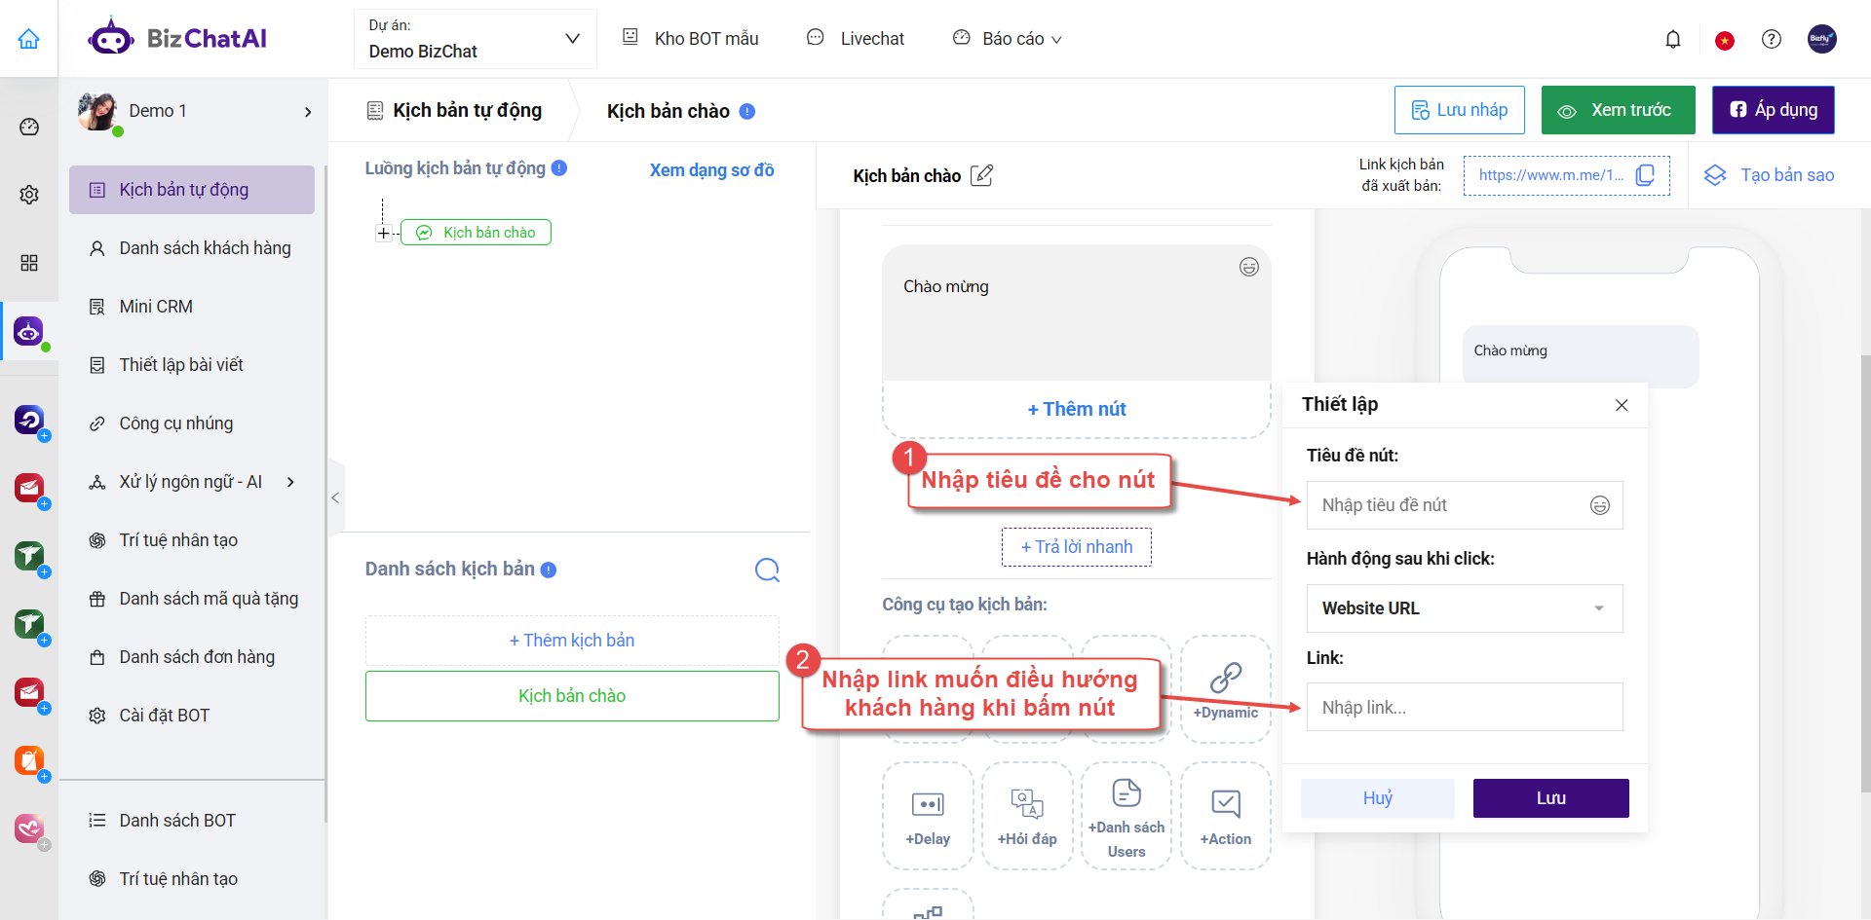Viewport: 1871px width, 920px height.
Task: Click Huỷ in Thiết lập panel
Action: coord(1378,798)
